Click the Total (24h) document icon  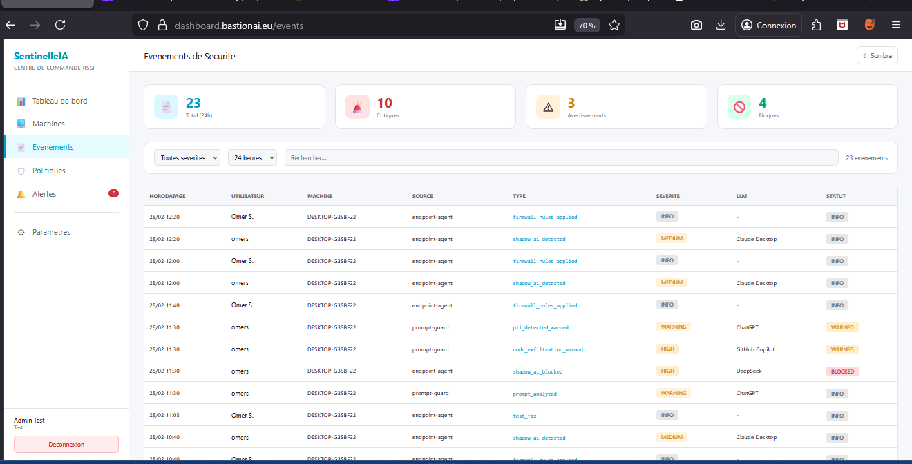166,106
